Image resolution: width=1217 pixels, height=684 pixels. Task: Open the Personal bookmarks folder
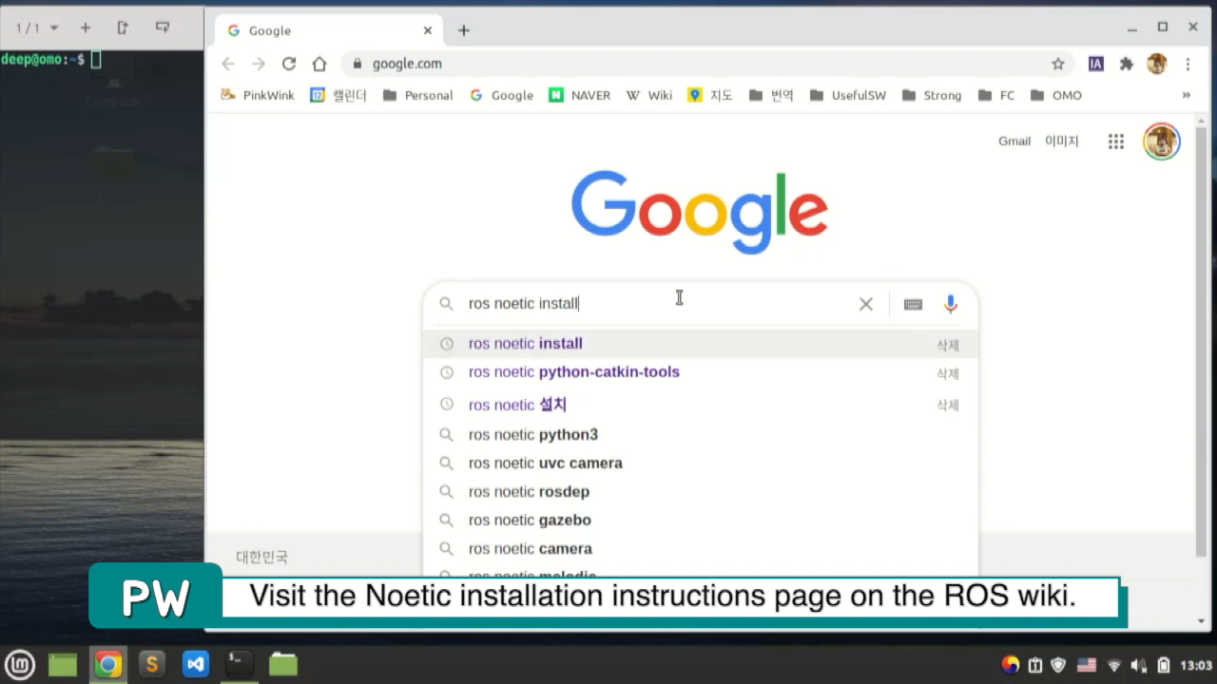click(x=417, y=95)
